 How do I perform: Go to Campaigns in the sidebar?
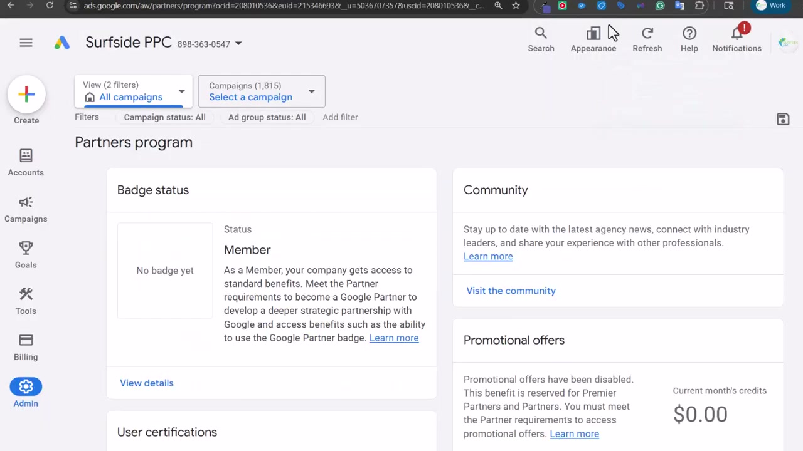26,209
